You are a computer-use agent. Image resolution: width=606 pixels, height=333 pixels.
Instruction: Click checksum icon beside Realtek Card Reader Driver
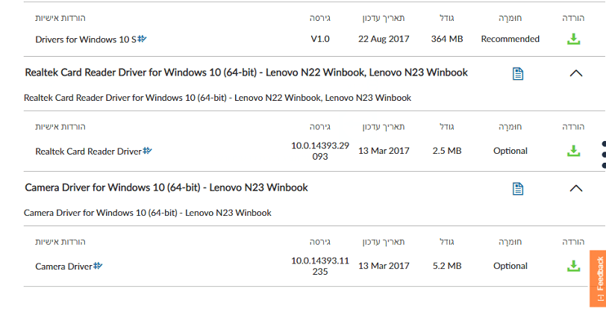pos(147,151)
